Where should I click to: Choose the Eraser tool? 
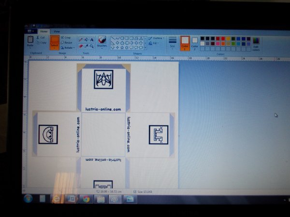coord(81,47)
